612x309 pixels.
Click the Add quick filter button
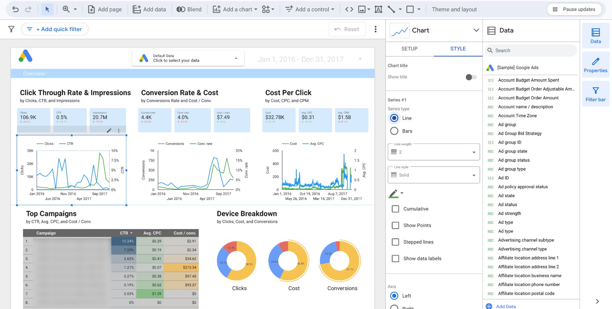54,29
